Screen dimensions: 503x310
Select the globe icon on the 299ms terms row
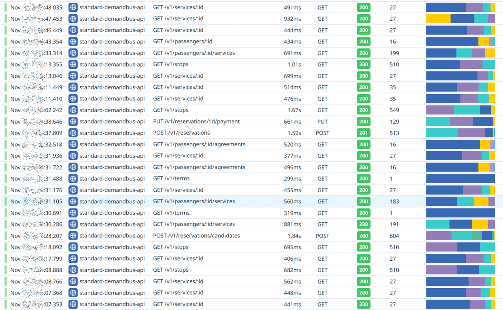73,178
